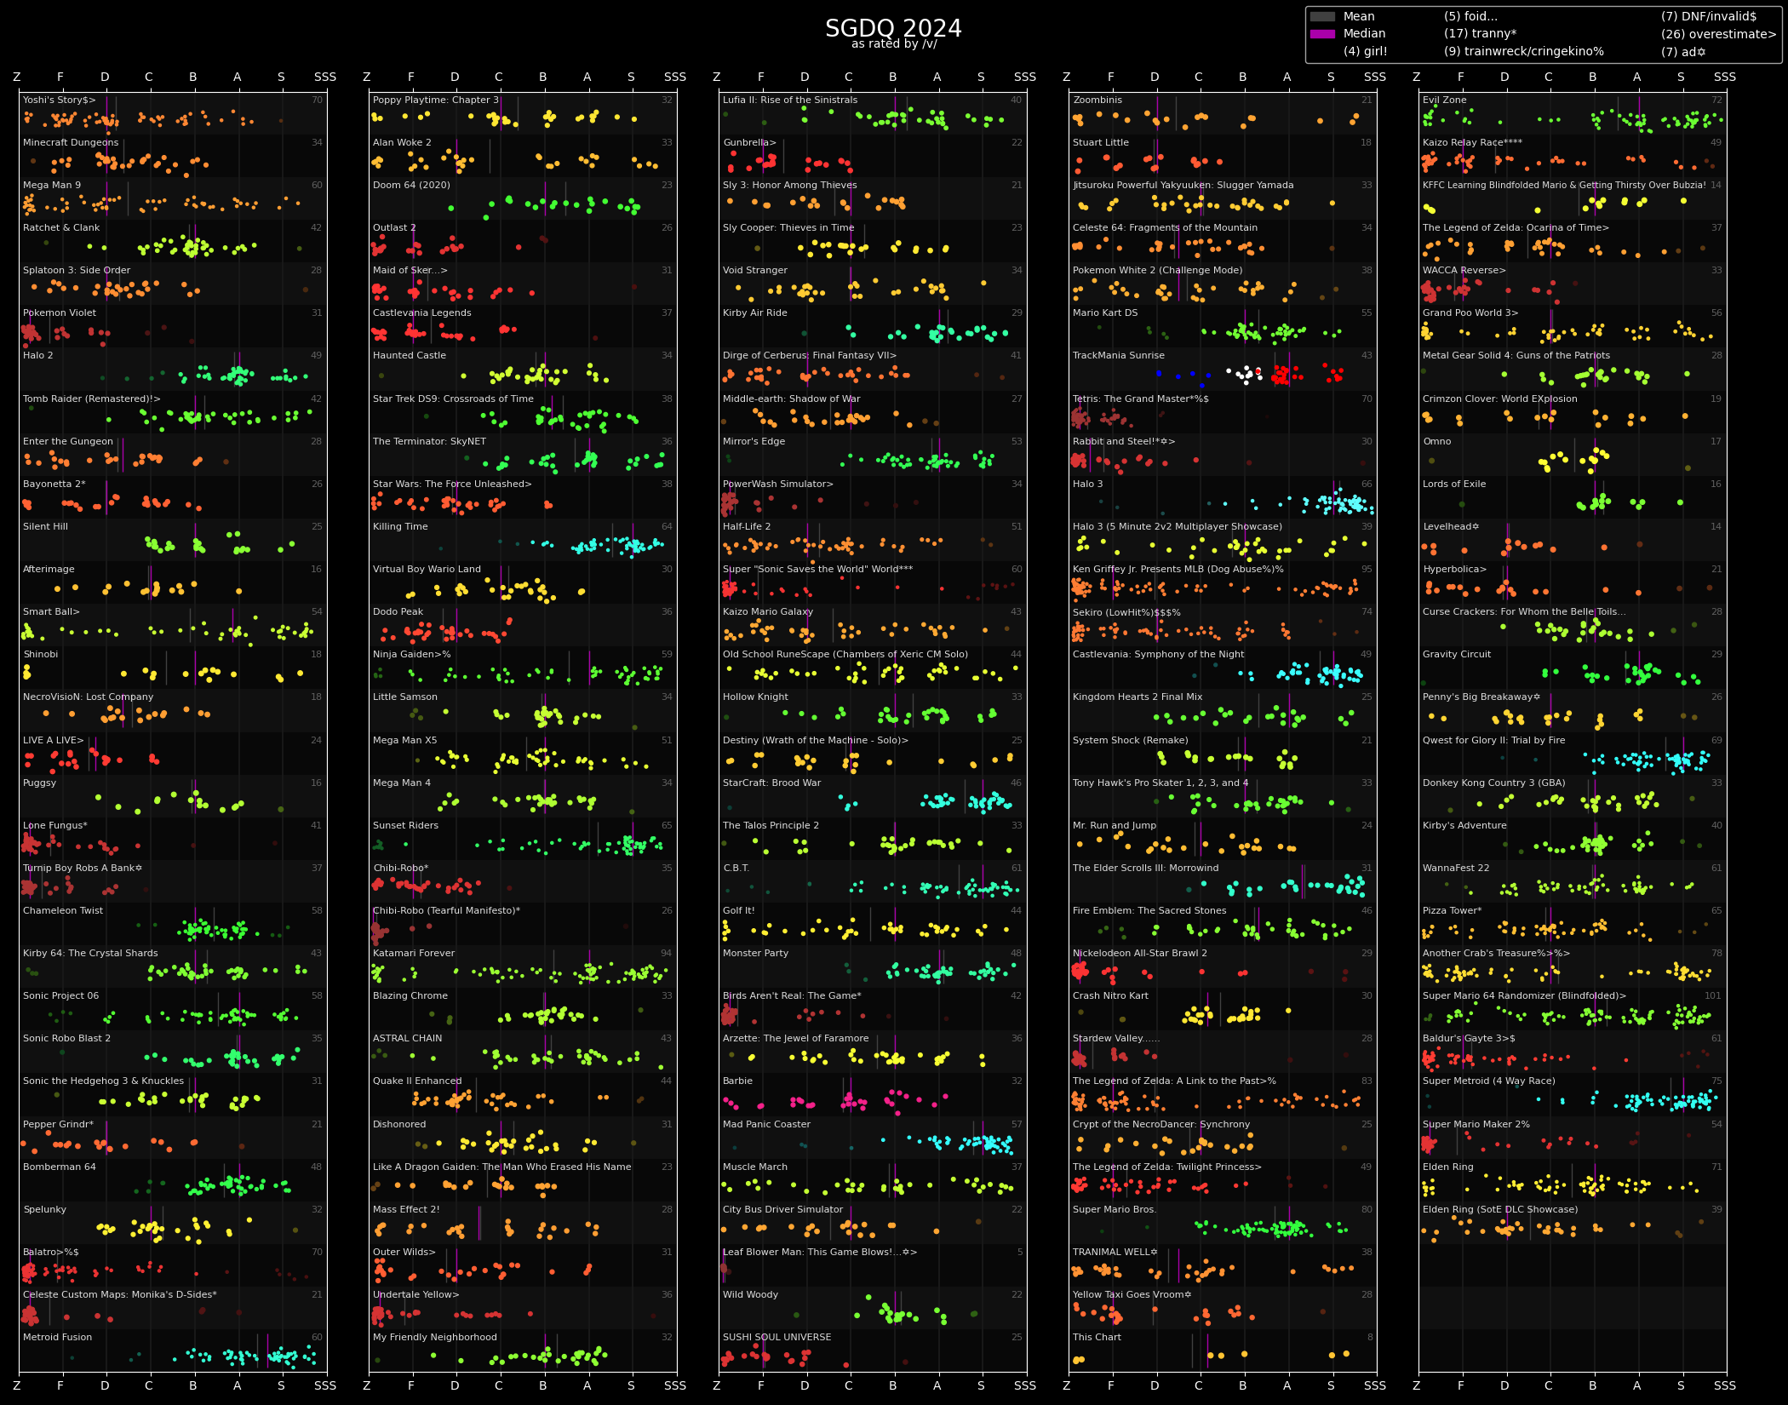This screenshot has width=1788, height=1405.
Task: Click the 'as rated by /v/' subtitle
Action: [x=894, y=44]
